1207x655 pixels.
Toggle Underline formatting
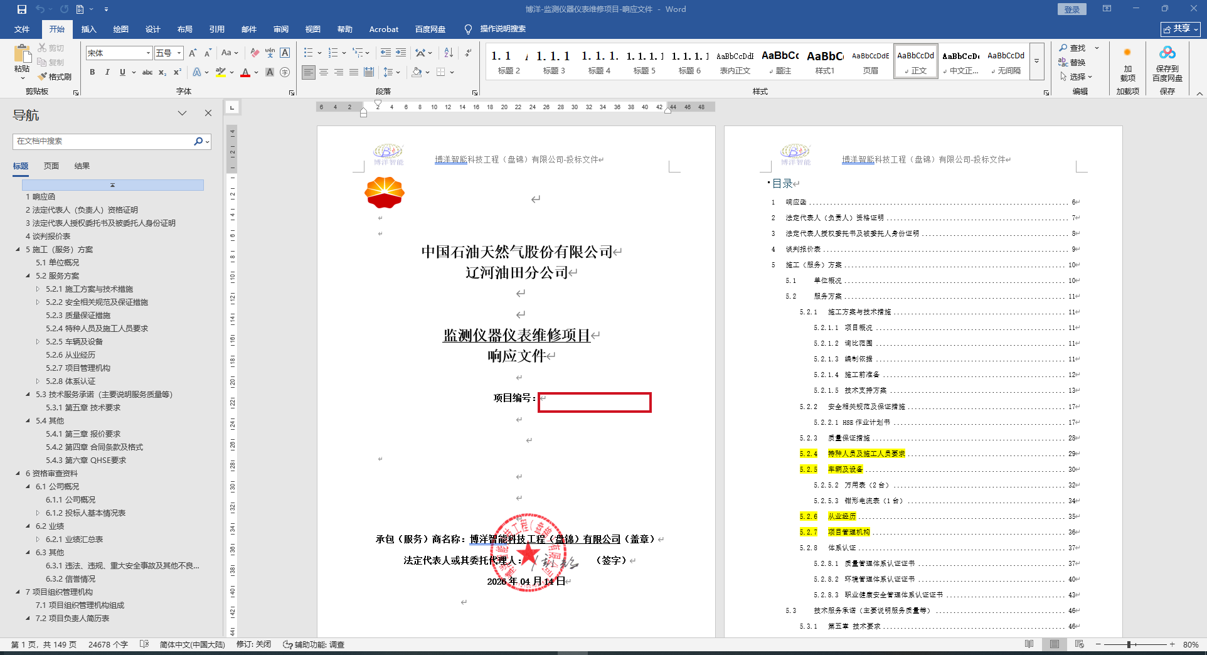[x=122, y=72]
